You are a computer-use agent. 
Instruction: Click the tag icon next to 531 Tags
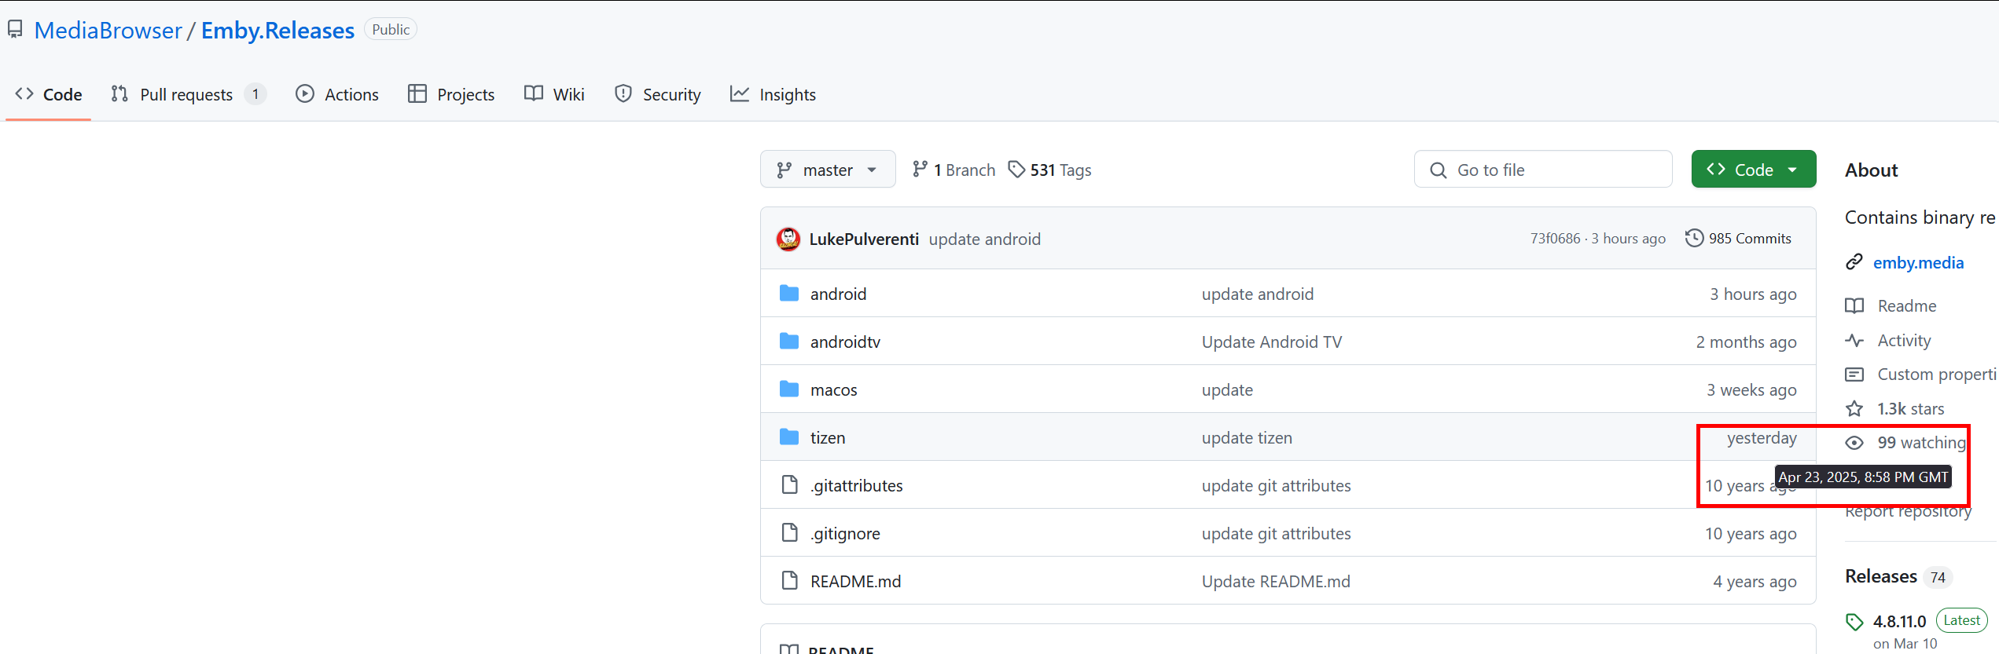click(1016, 170)
